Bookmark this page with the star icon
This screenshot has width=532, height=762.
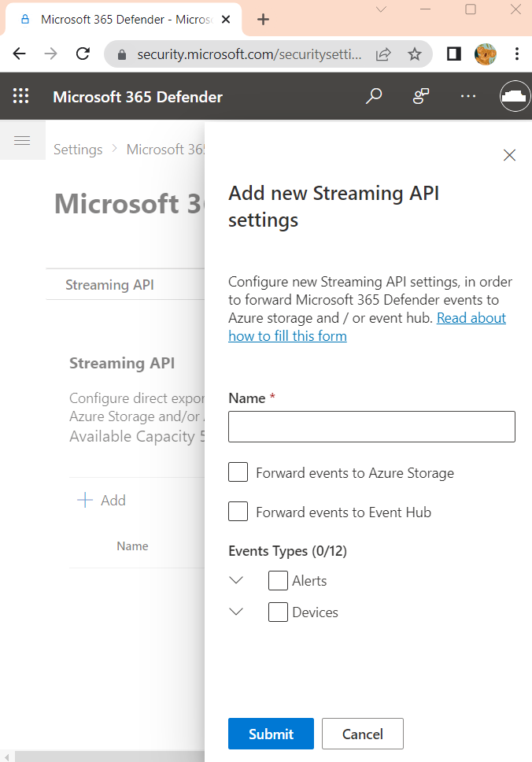[x=415, y=54]
